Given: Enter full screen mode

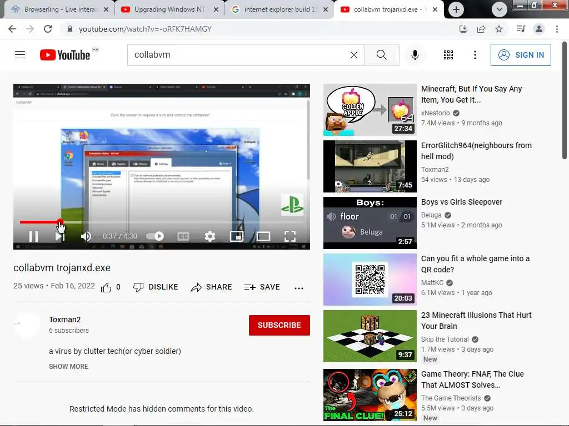Looking at the screenshot, I should 290,236.
